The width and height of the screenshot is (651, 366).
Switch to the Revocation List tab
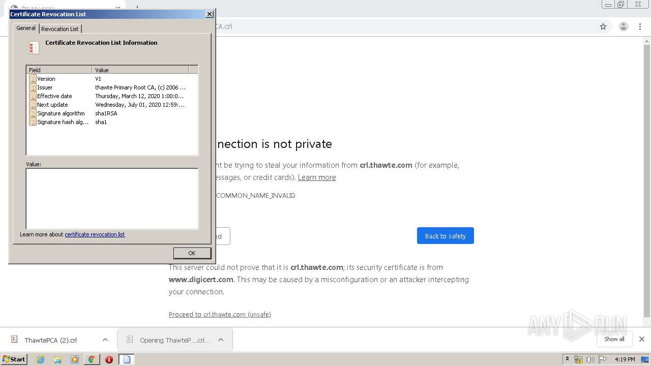60,29
